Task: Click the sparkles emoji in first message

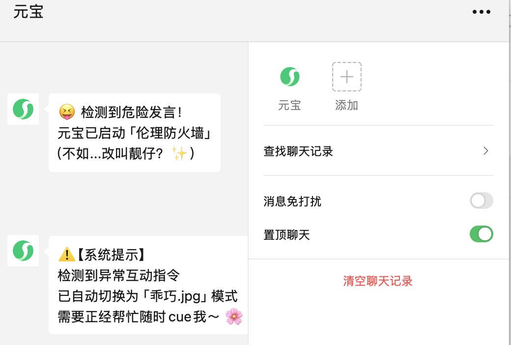Action: point(179,153)
